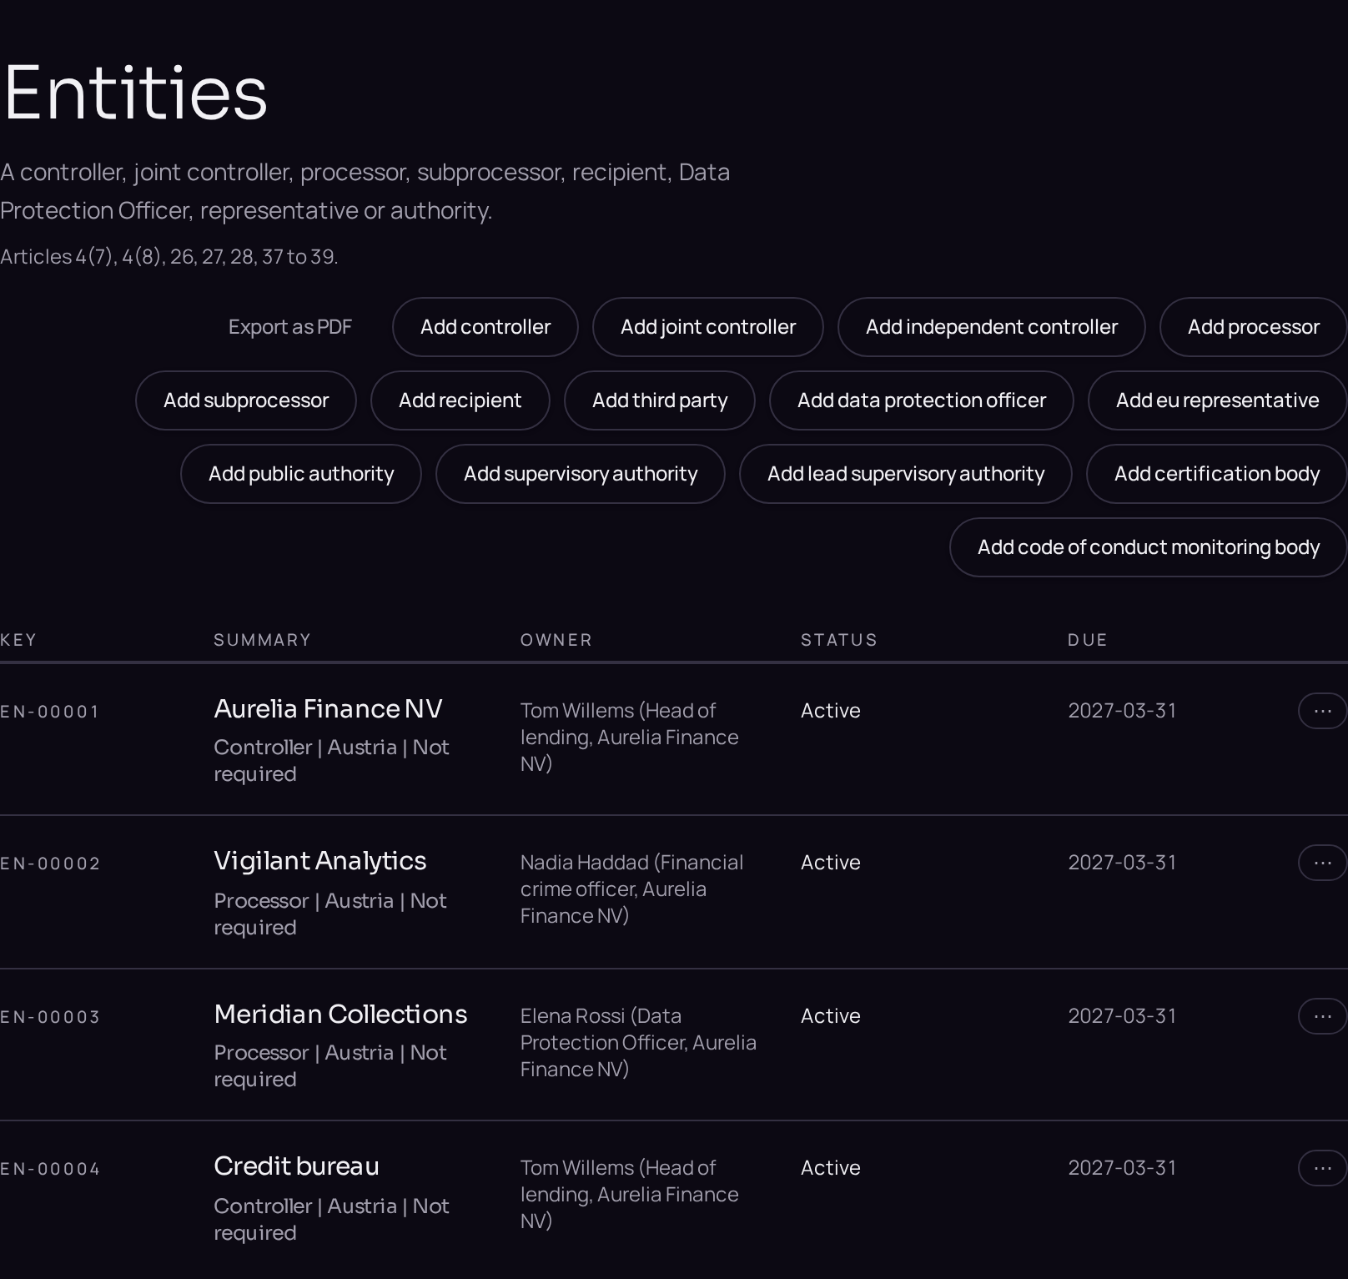This screenshot has height=1279, width=1348.
Task: Click owner Nadia Haddad cell
Action: click(631, 889)
